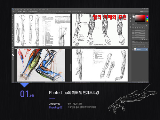Click the toolbox foreground color swatch
Image resolution: width=160 pixels, height=120 pixels.
point(12,54)
